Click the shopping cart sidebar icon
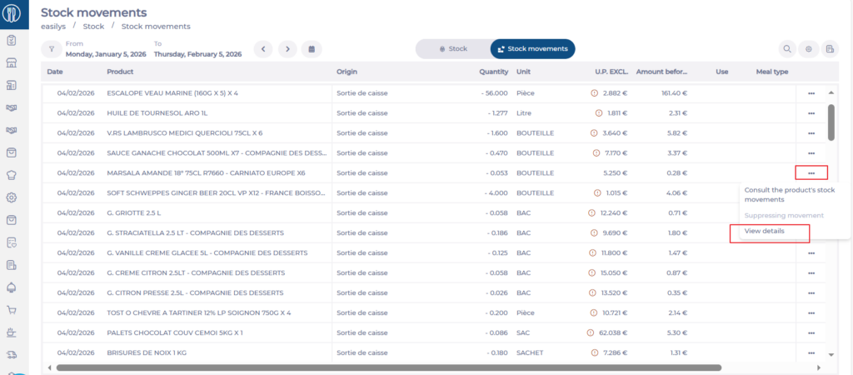 tap(12, 309)
